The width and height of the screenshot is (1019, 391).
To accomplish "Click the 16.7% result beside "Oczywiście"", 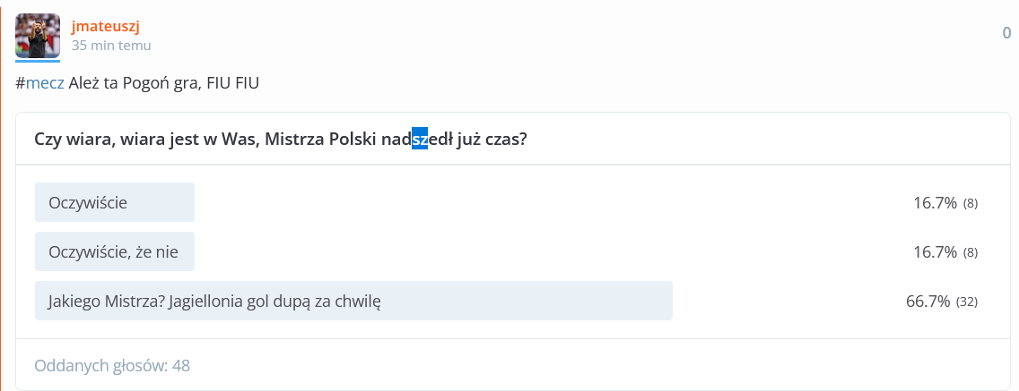I will (x=935, y=203).
